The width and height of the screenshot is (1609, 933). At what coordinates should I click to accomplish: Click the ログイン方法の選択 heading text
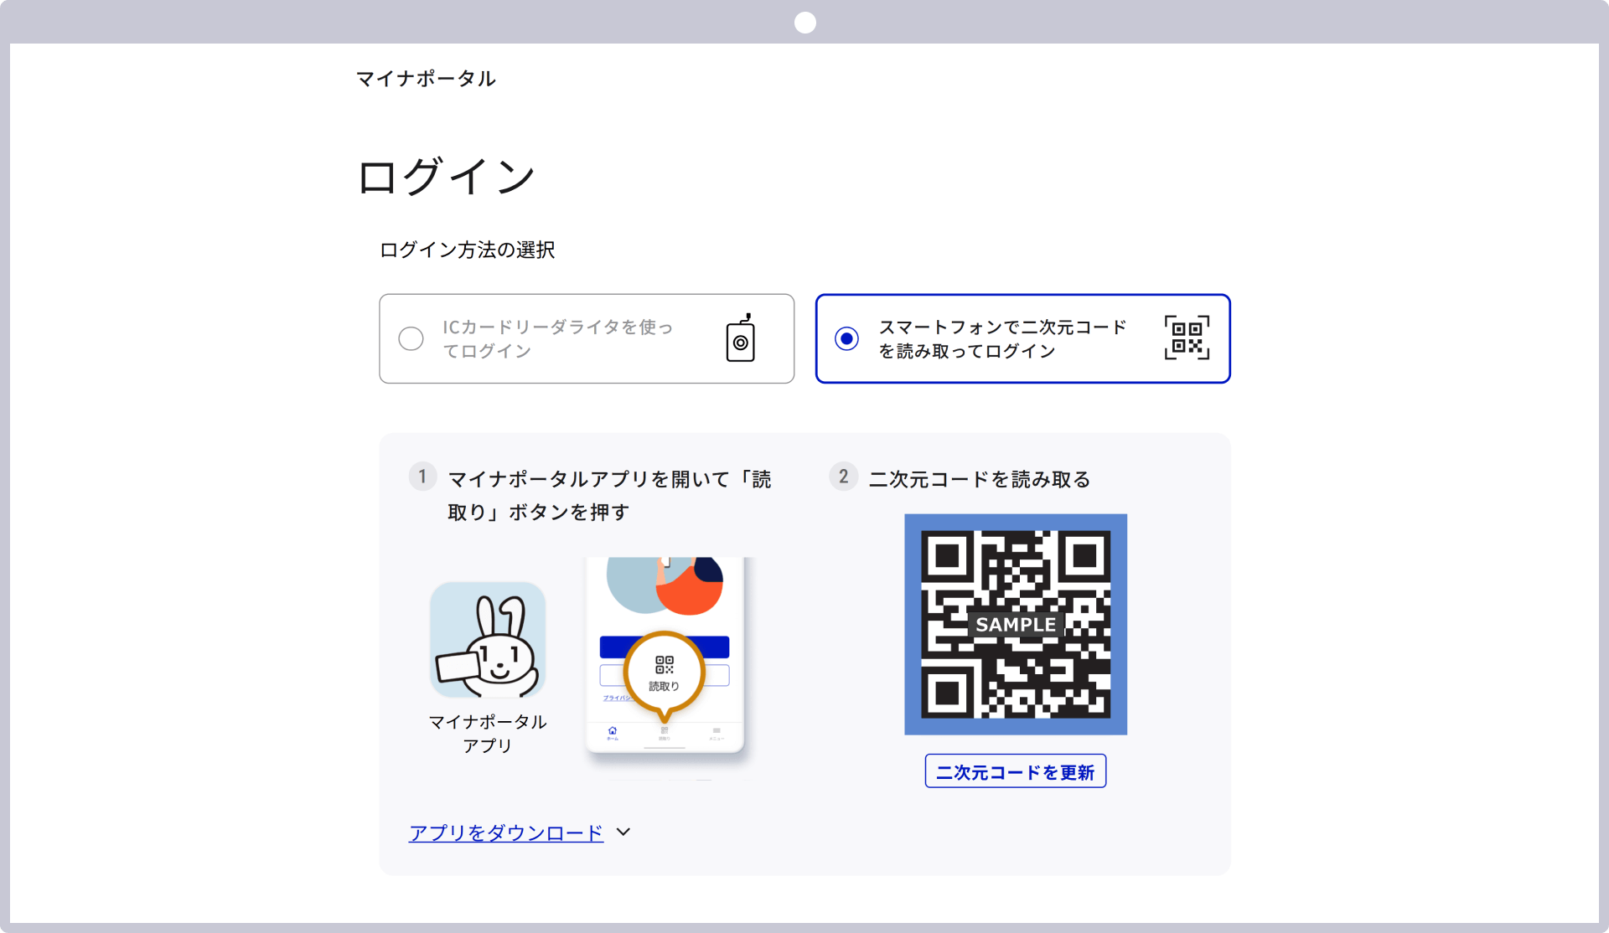pyautogui.click(x=468, y=250)
